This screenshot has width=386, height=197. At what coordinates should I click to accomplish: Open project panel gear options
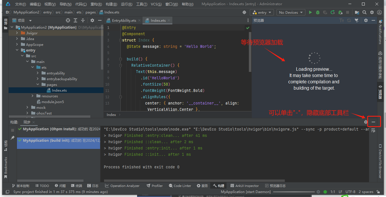tap(92, 20)
